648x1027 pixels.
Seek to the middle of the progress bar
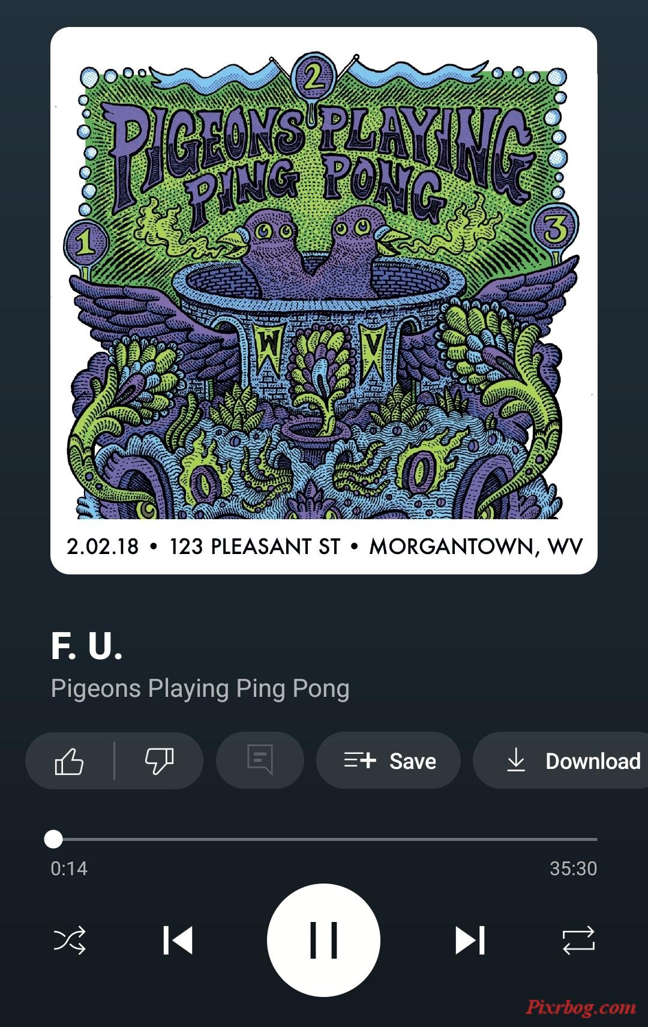coord(324,839)
